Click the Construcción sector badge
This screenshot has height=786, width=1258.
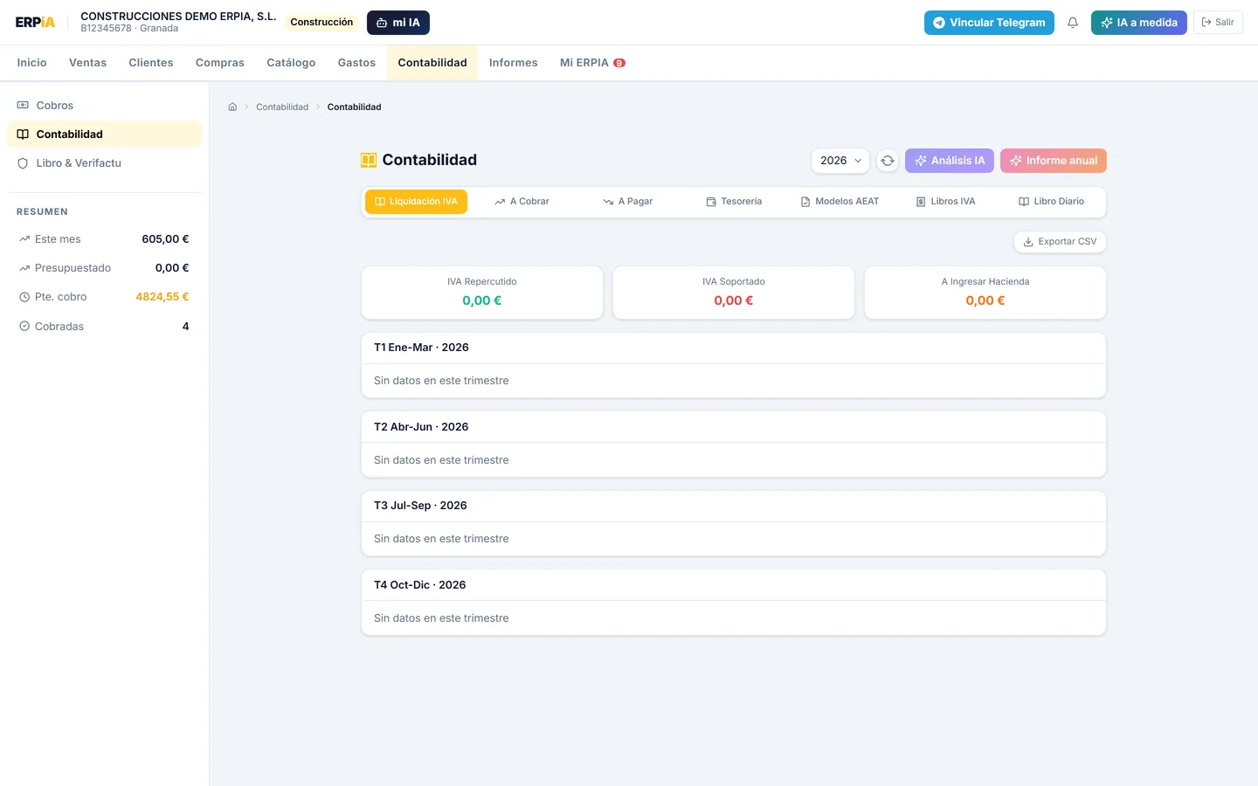(321, 23)
